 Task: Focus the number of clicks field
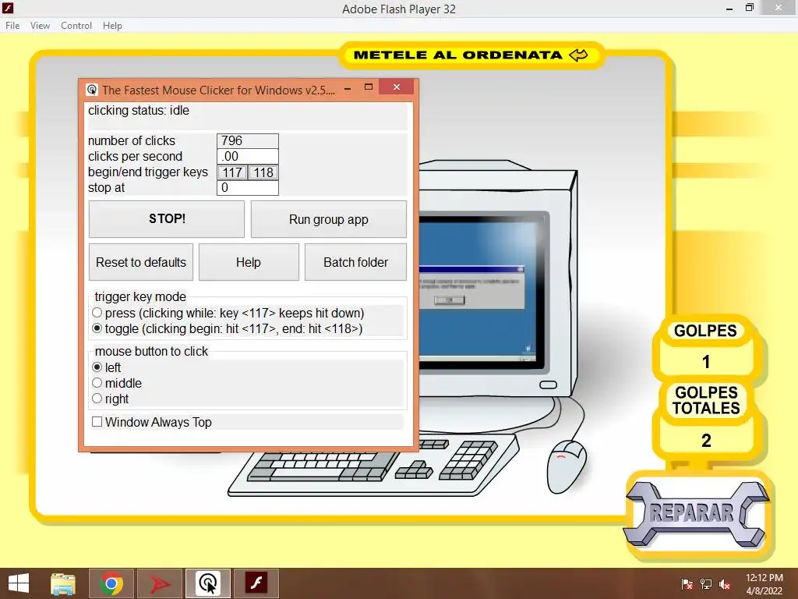tap(248, 140)
